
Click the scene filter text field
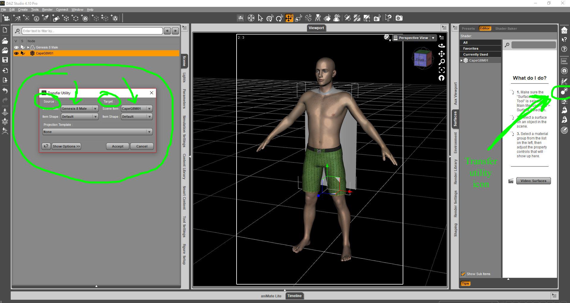92,31
